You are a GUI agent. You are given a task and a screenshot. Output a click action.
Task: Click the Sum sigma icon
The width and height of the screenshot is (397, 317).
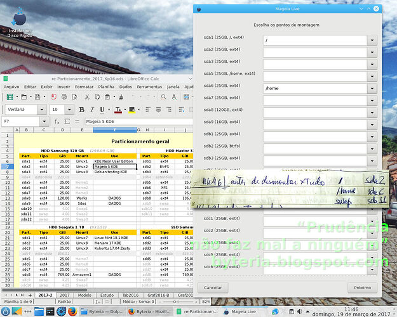tap(67, 122)
